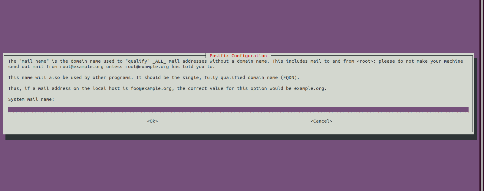Viewport: 484px width, 191px height.
Task: Click the "foo@example.org" example address
Action: coord(151,88)
